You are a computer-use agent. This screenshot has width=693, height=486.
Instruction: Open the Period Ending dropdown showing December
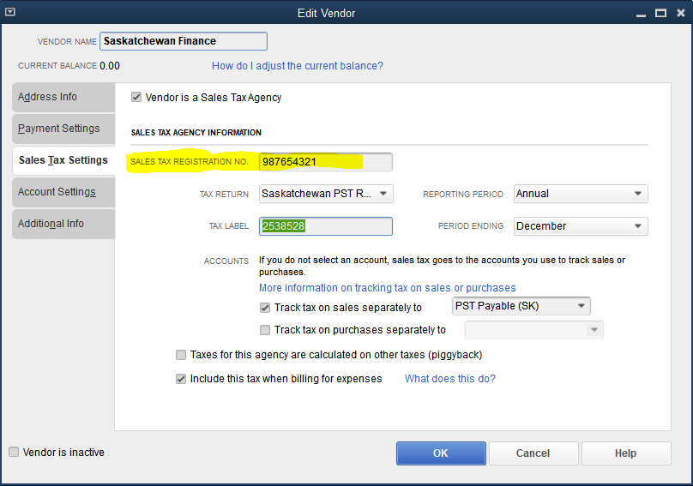[581, 225]
